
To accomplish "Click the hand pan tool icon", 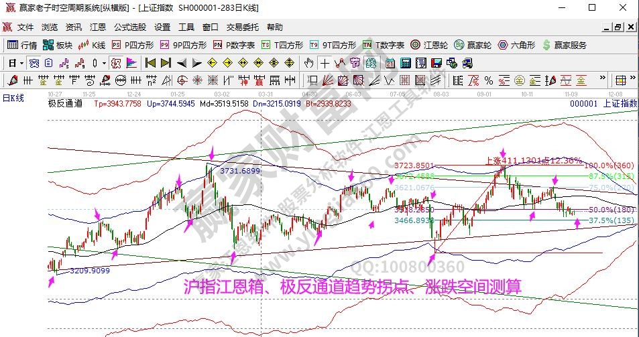I will [x=309, y=63].
